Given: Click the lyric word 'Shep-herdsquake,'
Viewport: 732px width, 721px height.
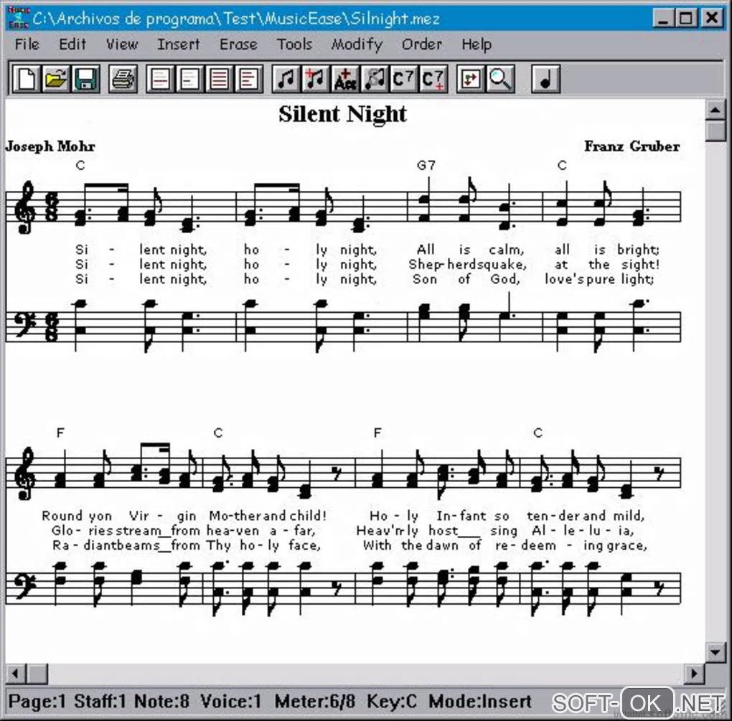Looking at the screenshot, I should coord(468,265).
